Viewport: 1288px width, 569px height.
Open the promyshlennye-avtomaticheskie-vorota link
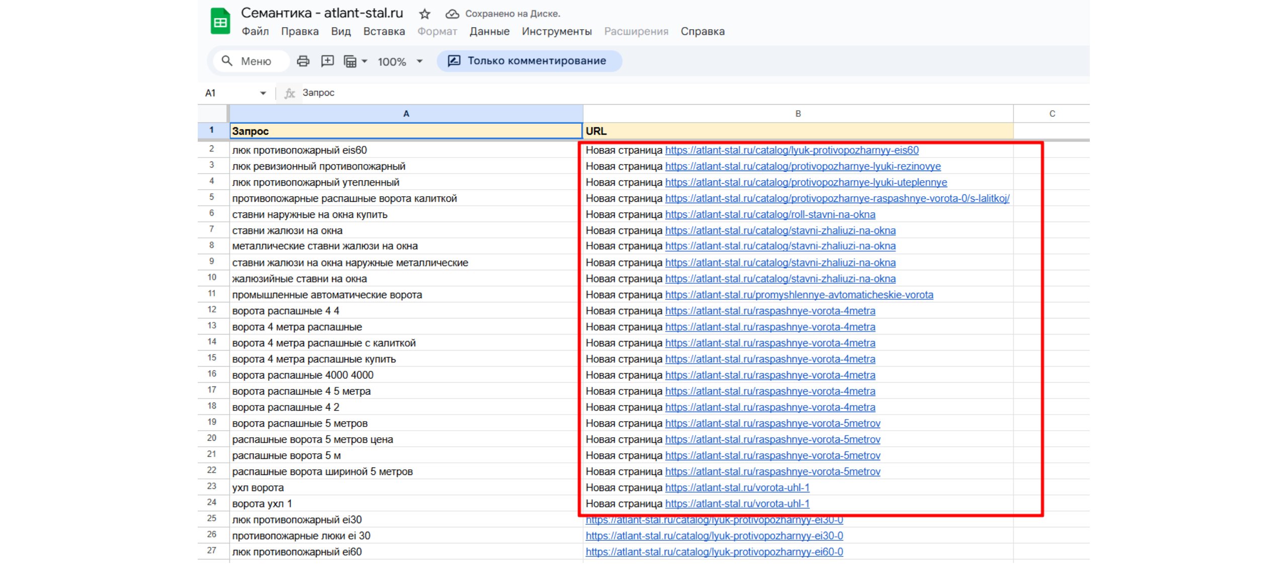tap(799, 295)
